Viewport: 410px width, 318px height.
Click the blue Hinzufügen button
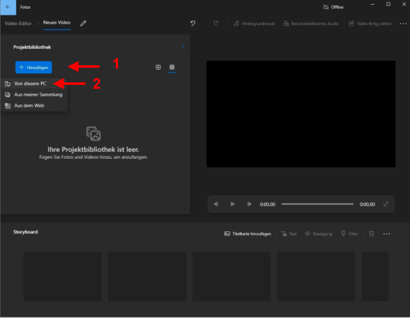coord(34,67)
